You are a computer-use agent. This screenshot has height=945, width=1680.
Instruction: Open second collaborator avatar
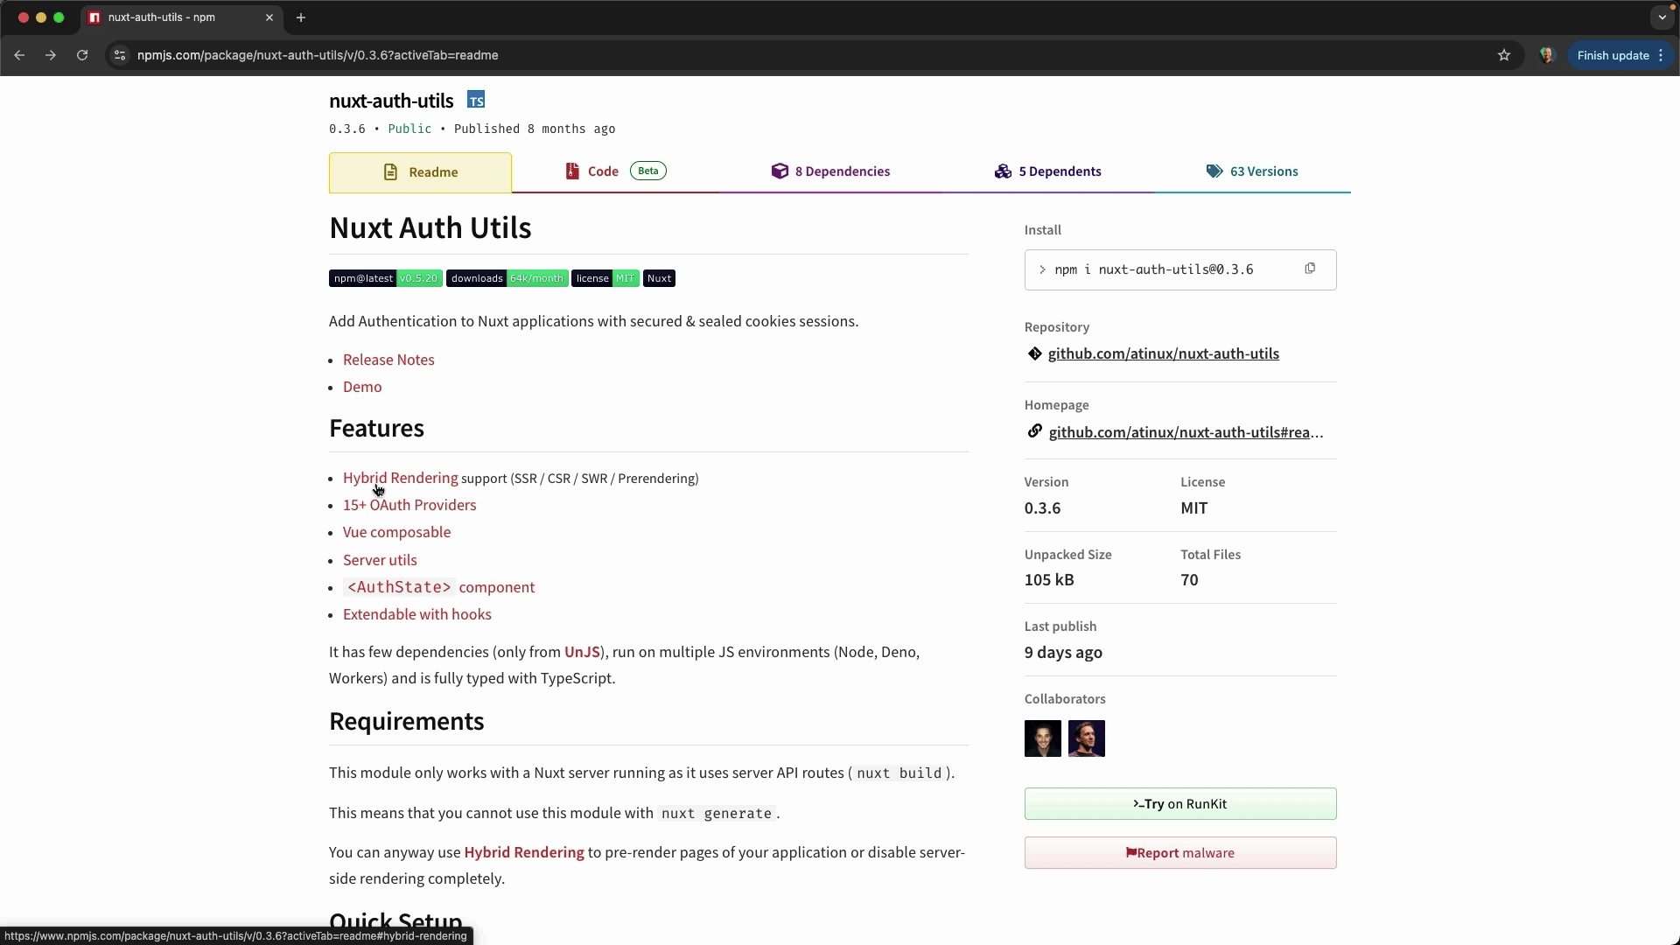(x=1087, y=738)
